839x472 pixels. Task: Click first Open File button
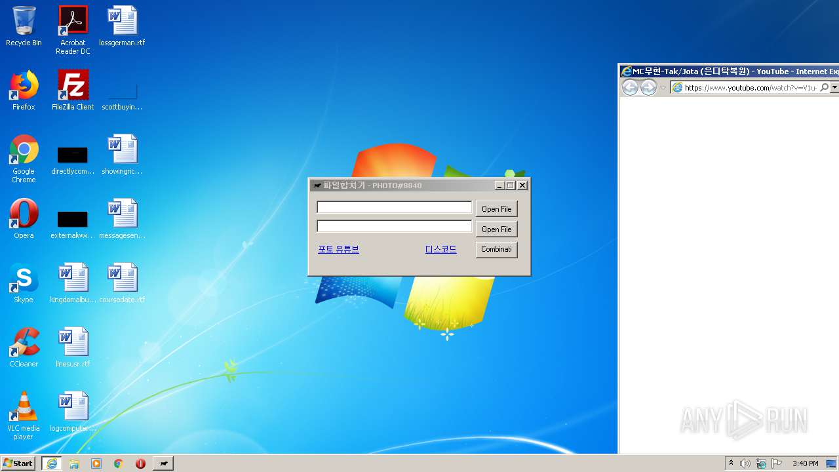click(496, 209)
